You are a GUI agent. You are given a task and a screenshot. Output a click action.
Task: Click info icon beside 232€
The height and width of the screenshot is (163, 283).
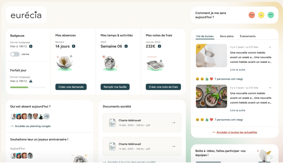pyautogui.click(x=159, y=46)
